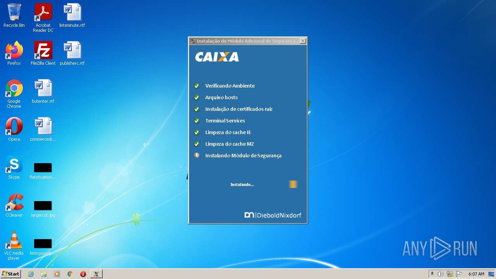Viewport: 496px width, 279px height.
Task: Select listingsprog... file thumbnail
Action: [x=43, y=247]
